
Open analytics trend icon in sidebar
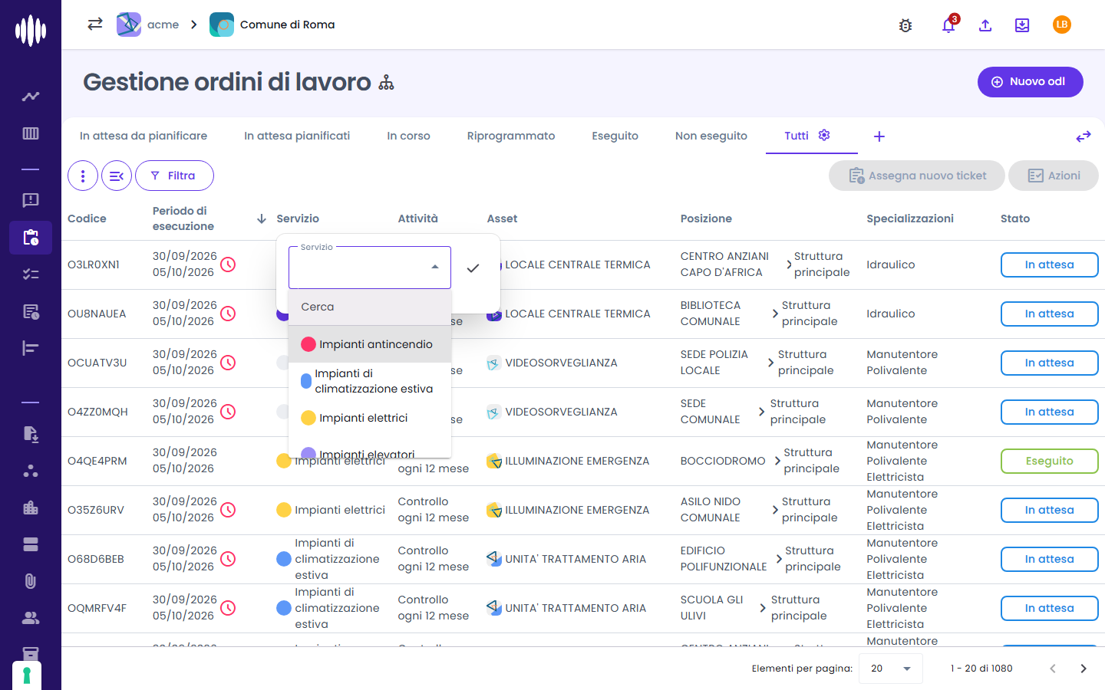click(31, 97)
